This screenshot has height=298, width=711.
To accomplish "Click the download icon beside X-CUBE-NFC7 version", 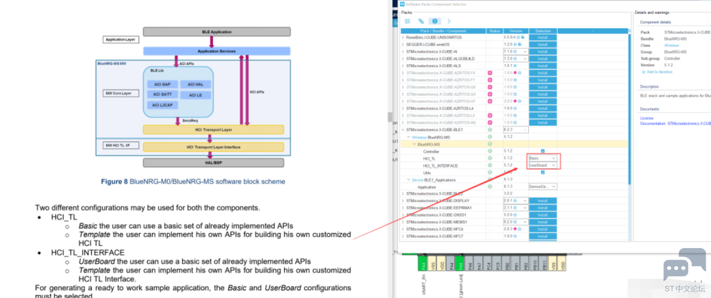I will 515,236.
